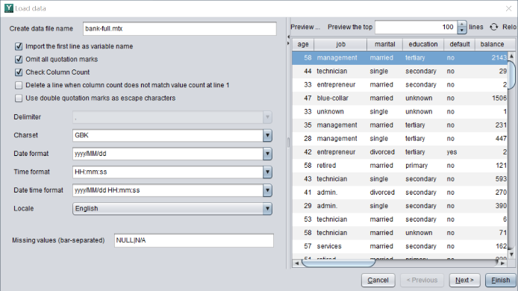Click the vertical scrollbar down arrow
Image resolution: width=518 pixels, height=291 pixels.
pyautogui.click(x=511, y=254)
